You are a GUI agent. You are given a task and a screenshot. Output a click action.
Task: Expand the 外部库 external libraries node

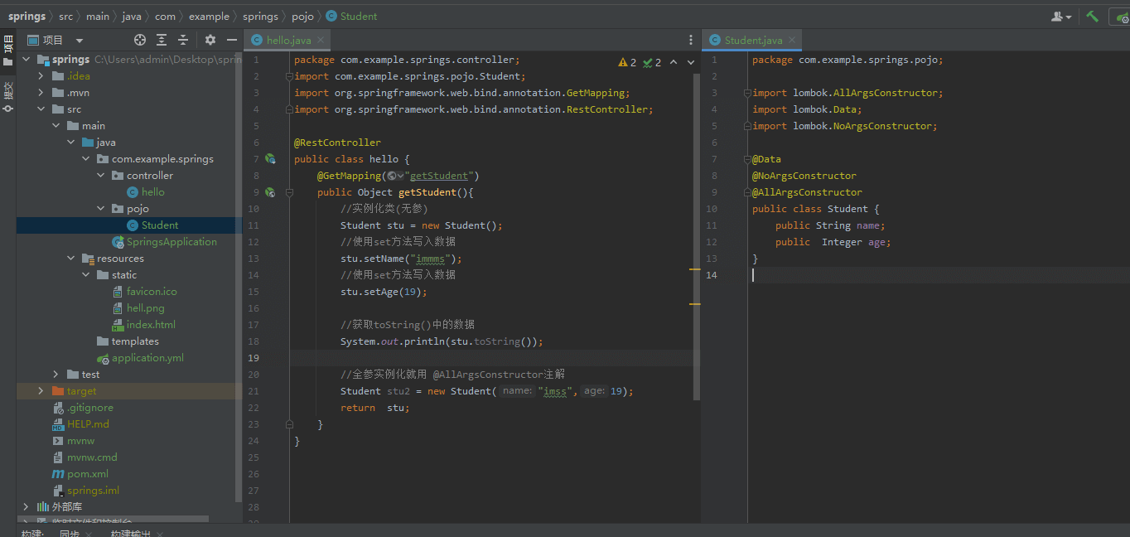(26, 507)
